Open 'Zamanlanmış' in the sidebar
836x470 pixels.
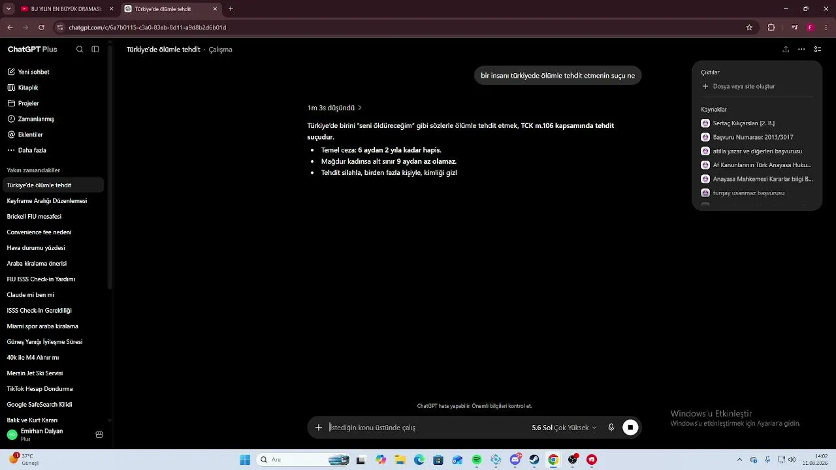coord(52,119)
